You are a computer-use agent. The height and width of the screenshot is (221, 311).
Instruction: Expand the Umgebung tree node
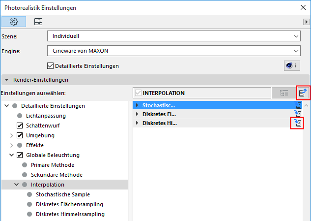tap(11, 135)
